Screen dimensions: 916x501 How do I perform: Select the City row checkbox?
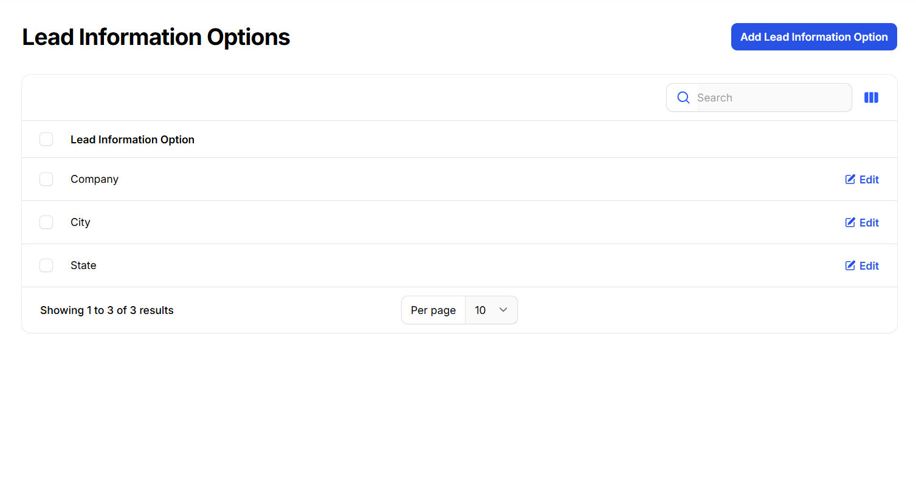tap(46, 222)
